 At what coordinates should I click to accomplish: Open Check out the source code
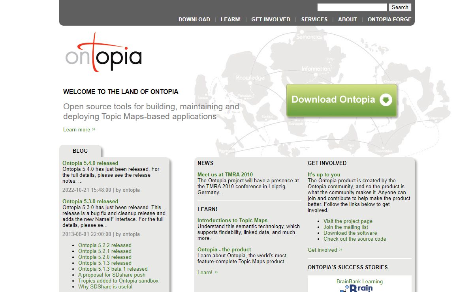pos(355,239)
